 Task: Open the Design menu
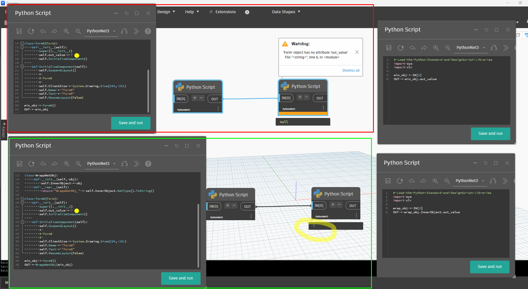pyautogui.click(x=166, y=12)
